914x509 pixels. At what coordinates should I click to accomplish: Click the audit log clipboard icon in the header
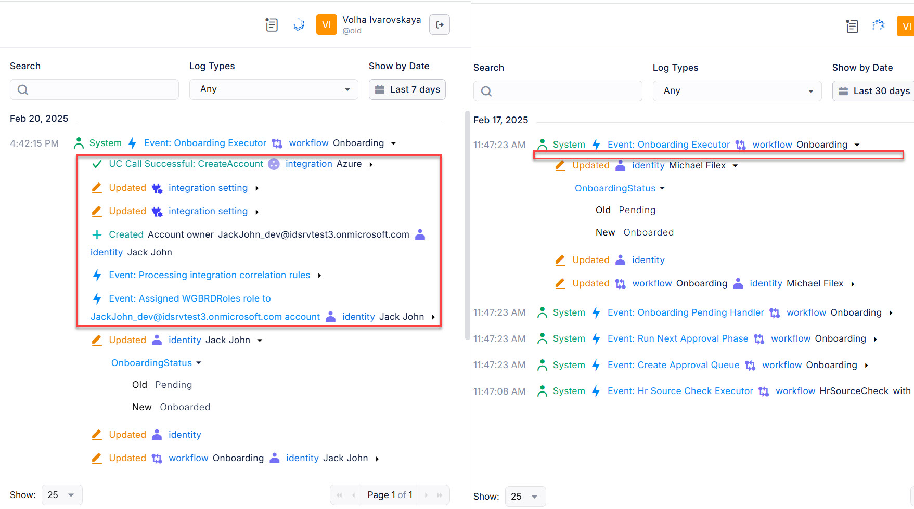coord(271,24)
